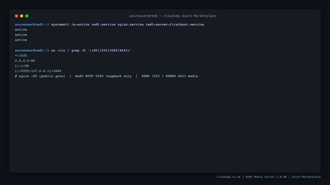Viewport: 330px width, 185px height.
Task: Click the green maximize window button
Action: point(27,16)
